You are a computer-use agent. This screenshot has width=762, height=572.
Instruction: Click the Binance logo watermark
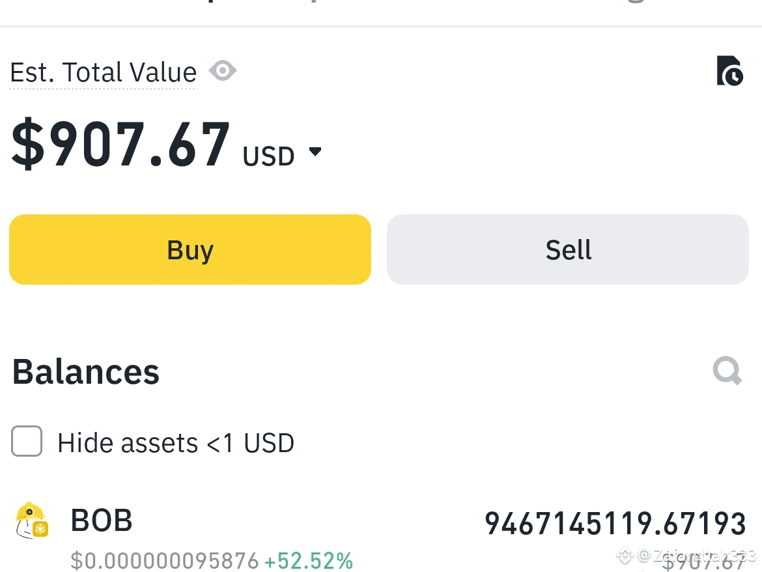point(625,555)
